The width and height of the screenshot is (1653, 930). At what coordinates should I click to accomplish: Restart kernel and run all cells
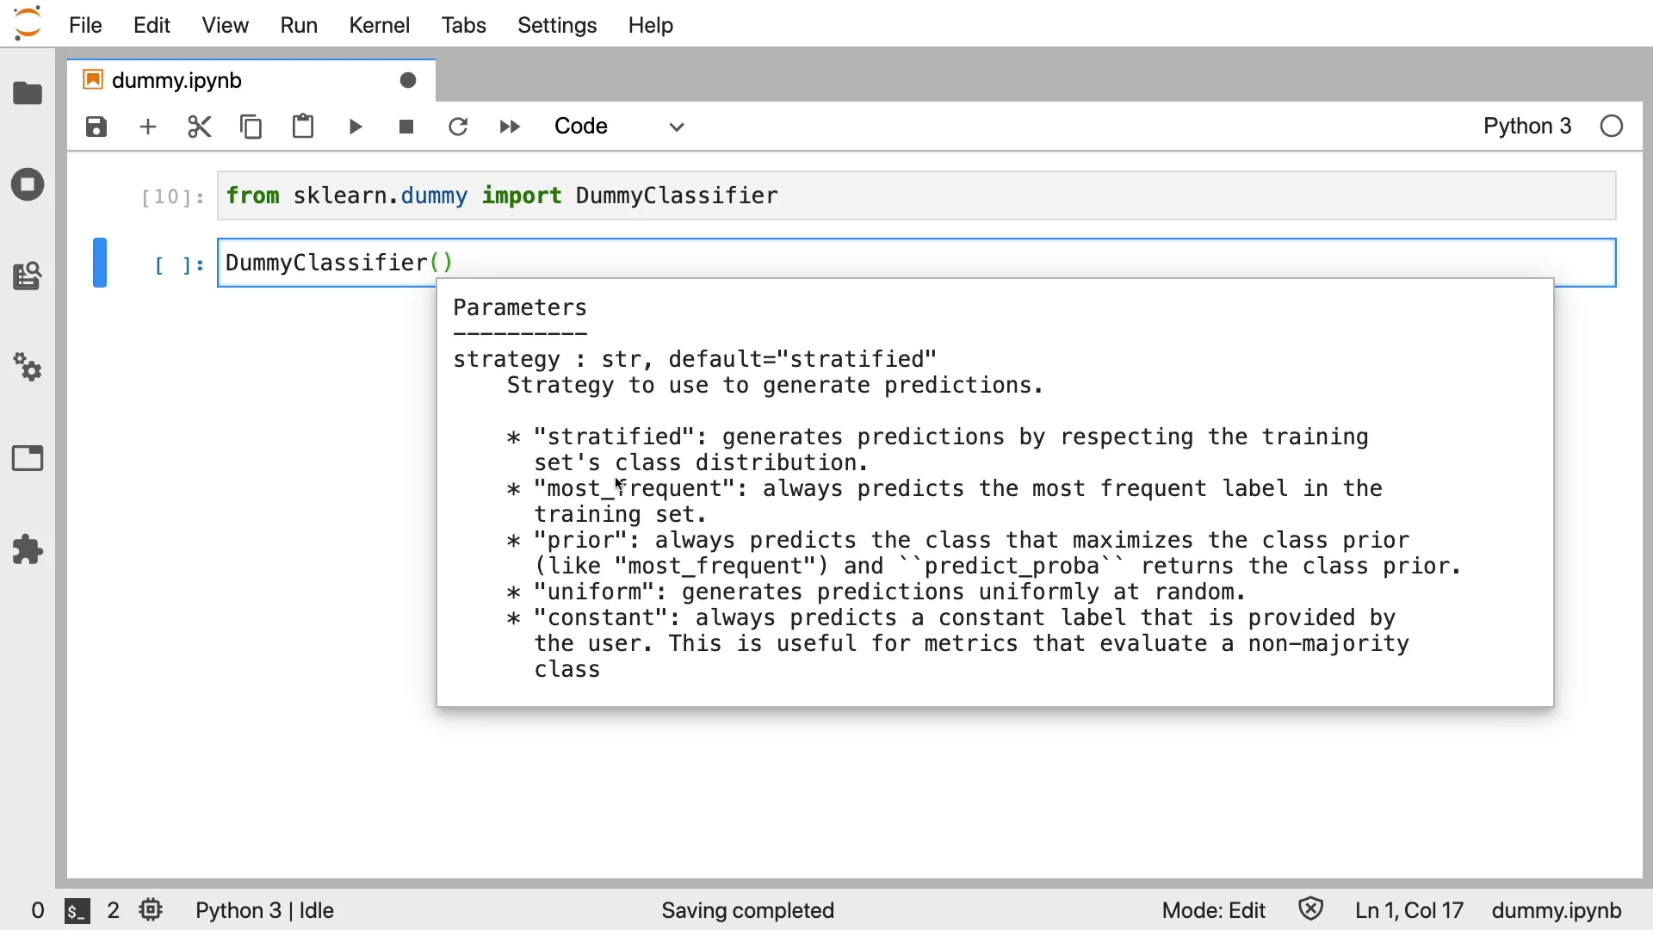(510, 127)
